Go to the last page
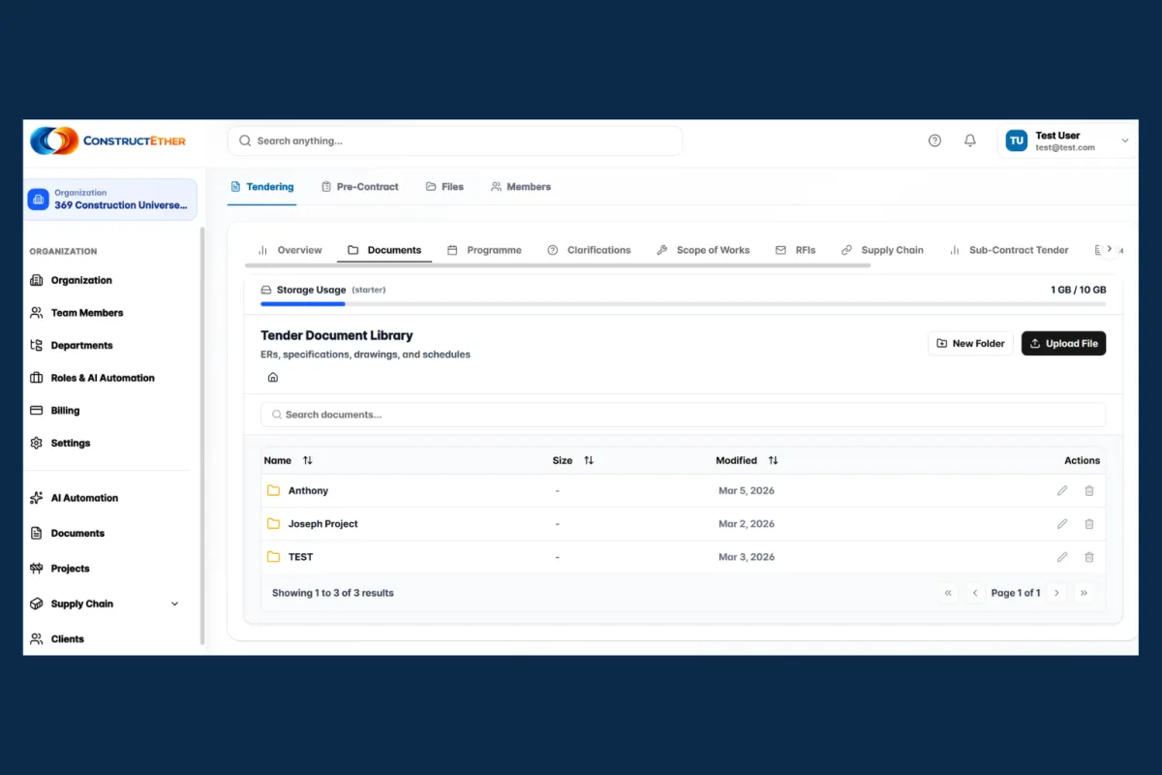This screenshot has height=775, width=1162. click(x=1084, y=593)
